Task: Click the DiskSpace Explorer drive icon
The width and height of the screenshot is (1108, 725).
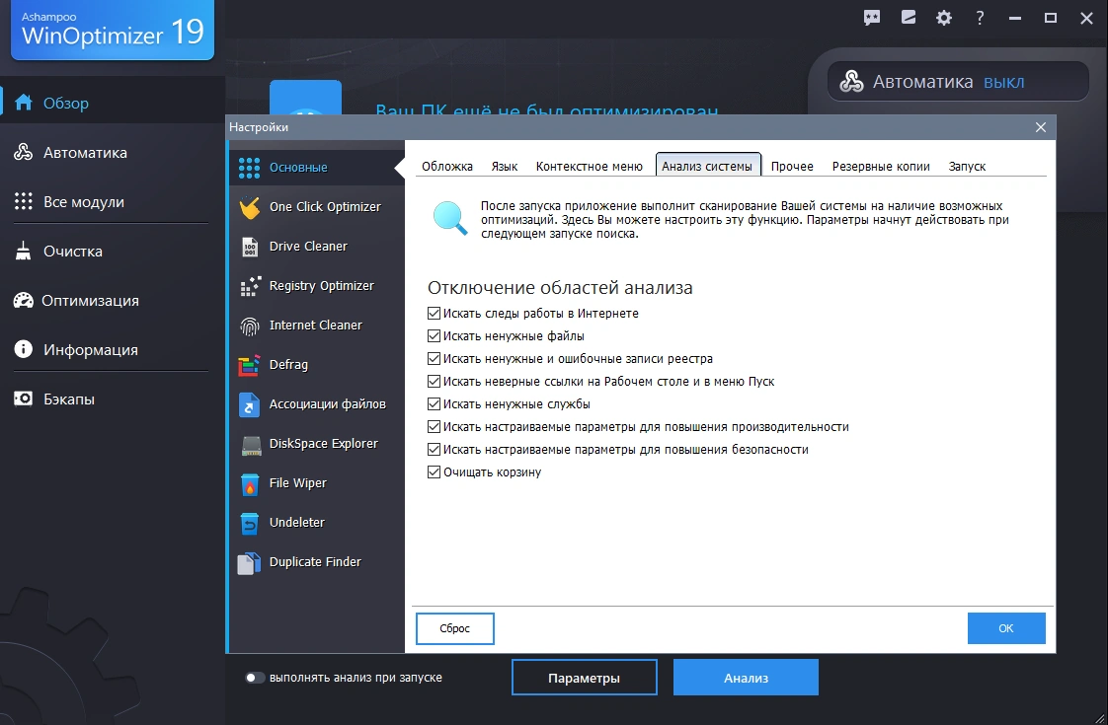Action: pos(251,445)
